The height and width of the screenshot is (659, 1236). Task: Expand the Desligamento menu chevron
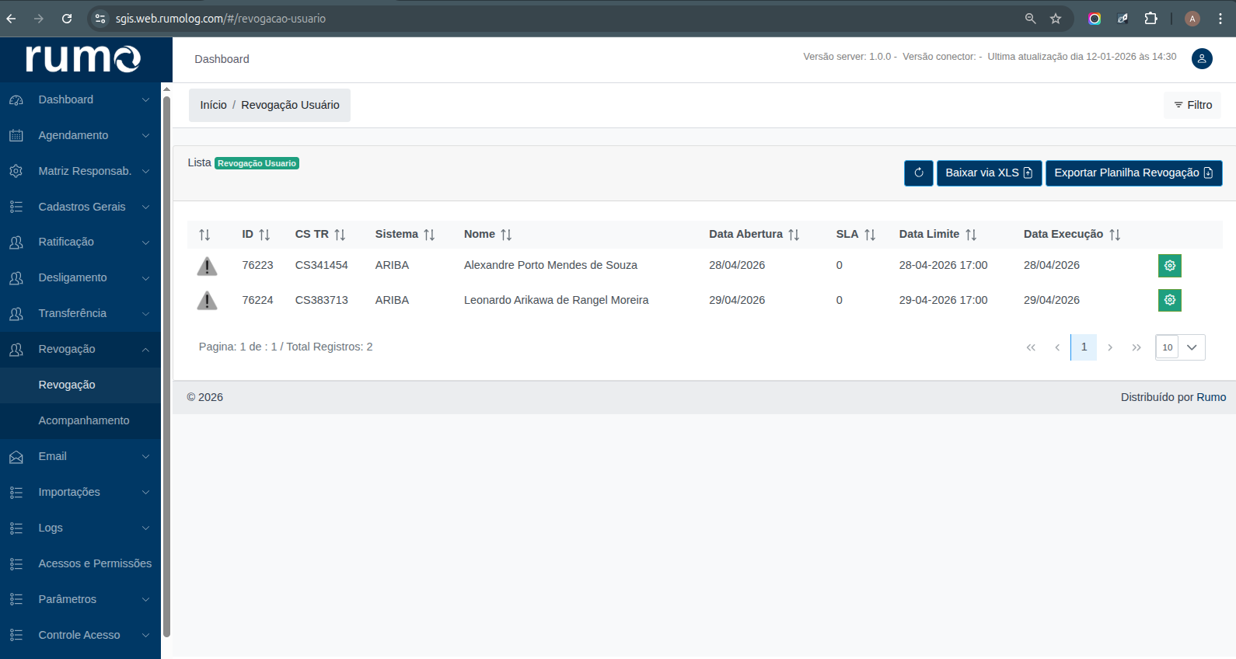[x=145, y=278]
